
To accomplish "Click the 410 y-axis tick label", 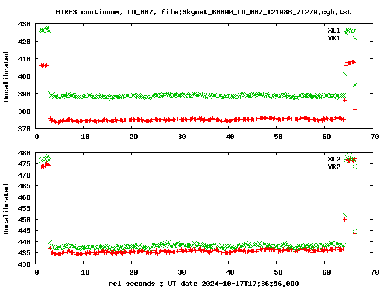I will pos(24,59).
